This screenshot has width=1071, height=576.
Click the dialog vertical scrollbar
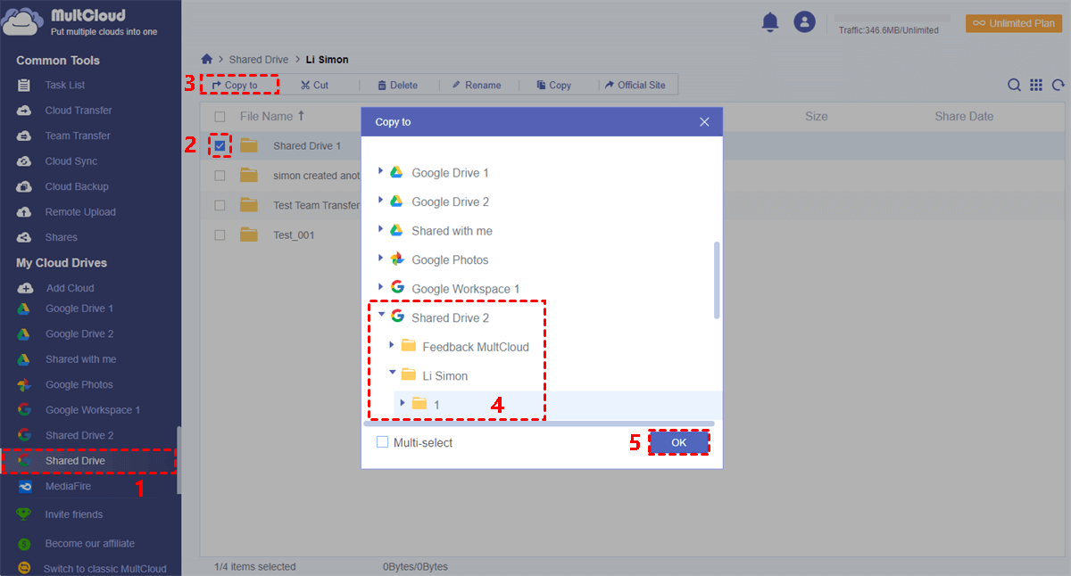(716, 280)
